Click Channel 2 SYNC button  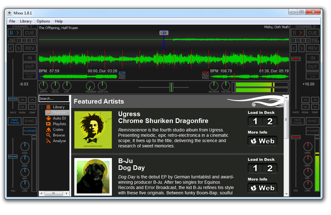(312, 121)
